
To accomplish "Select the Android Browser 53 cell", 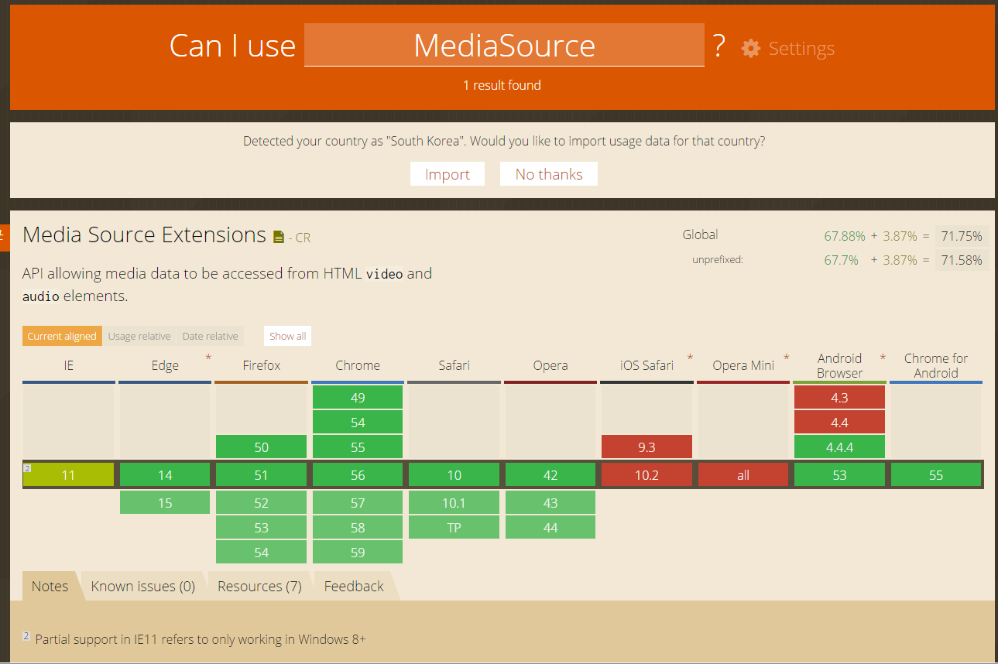I will pos(839,475).
